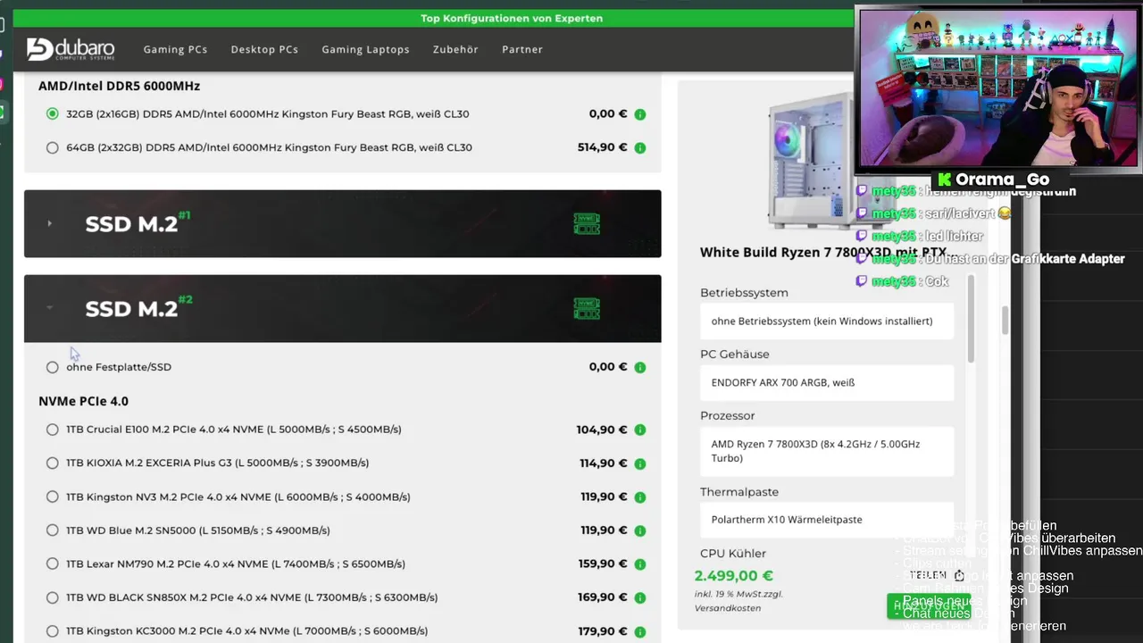Click SSD chip icon in SSD M.2 #2 header

pos(587,308)
